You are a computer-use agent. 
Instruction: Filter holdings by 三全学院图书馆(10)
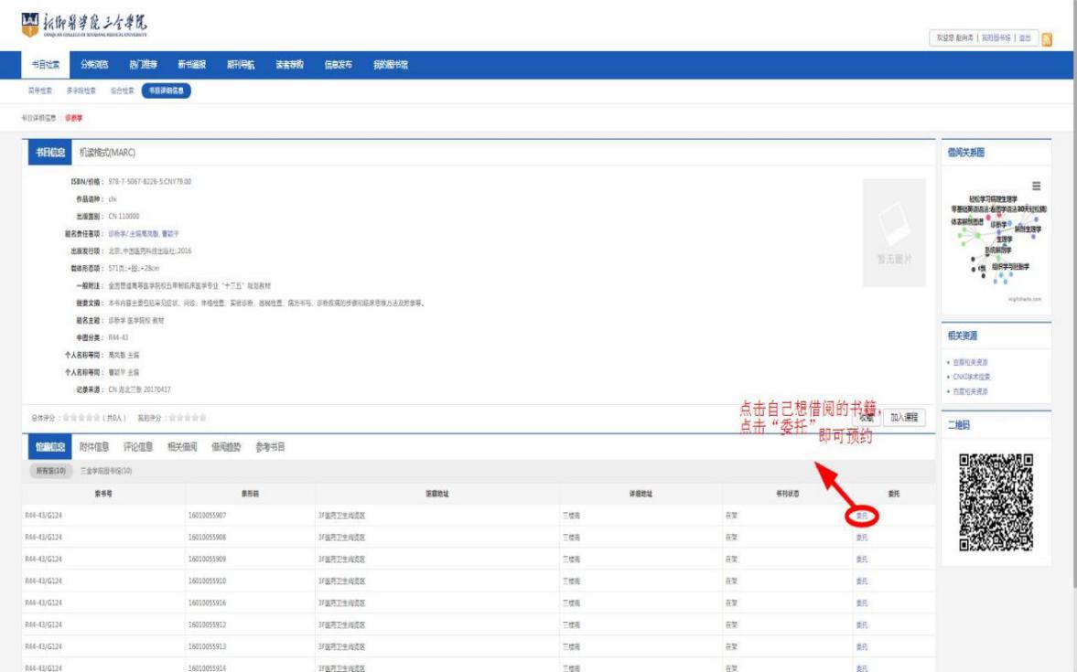pyautogui.click(x=105, y=471)
